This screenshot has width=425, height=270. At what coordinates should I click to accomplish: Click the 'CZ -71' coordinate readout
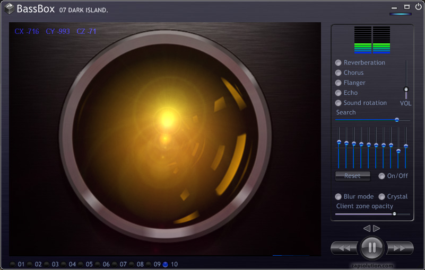coord(86,31)
